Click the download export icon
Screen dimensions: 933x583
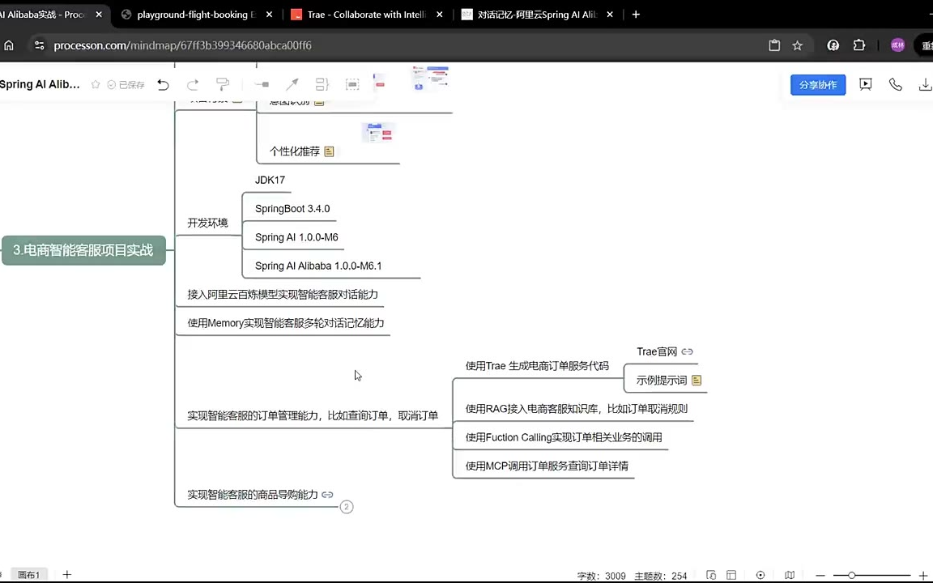(924, 84)
